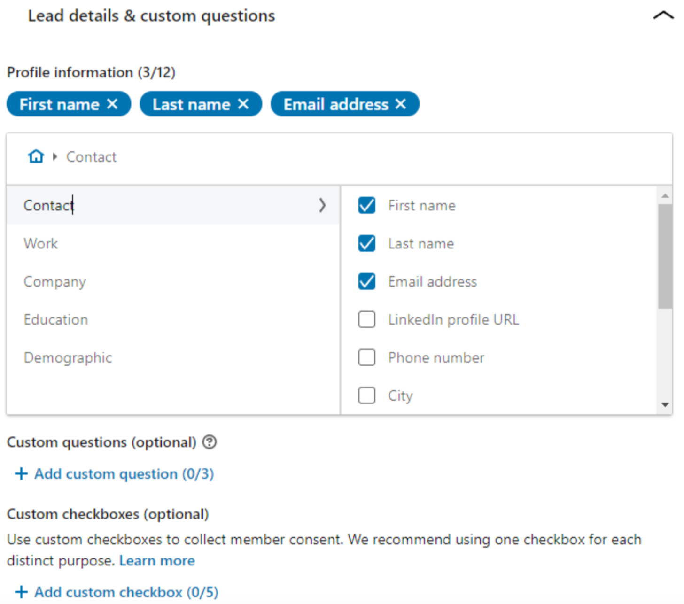Remove the First name profile field pill
Screen dimensions: 684x604
point(113,104)
